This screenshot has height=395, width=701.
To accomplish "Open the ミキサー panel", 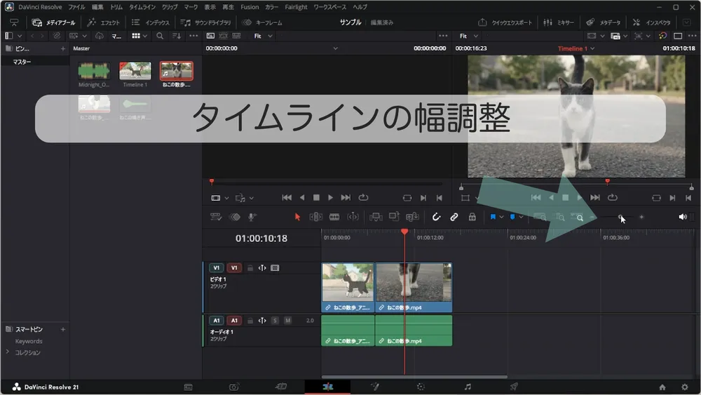I will click(x=559, y=22).
